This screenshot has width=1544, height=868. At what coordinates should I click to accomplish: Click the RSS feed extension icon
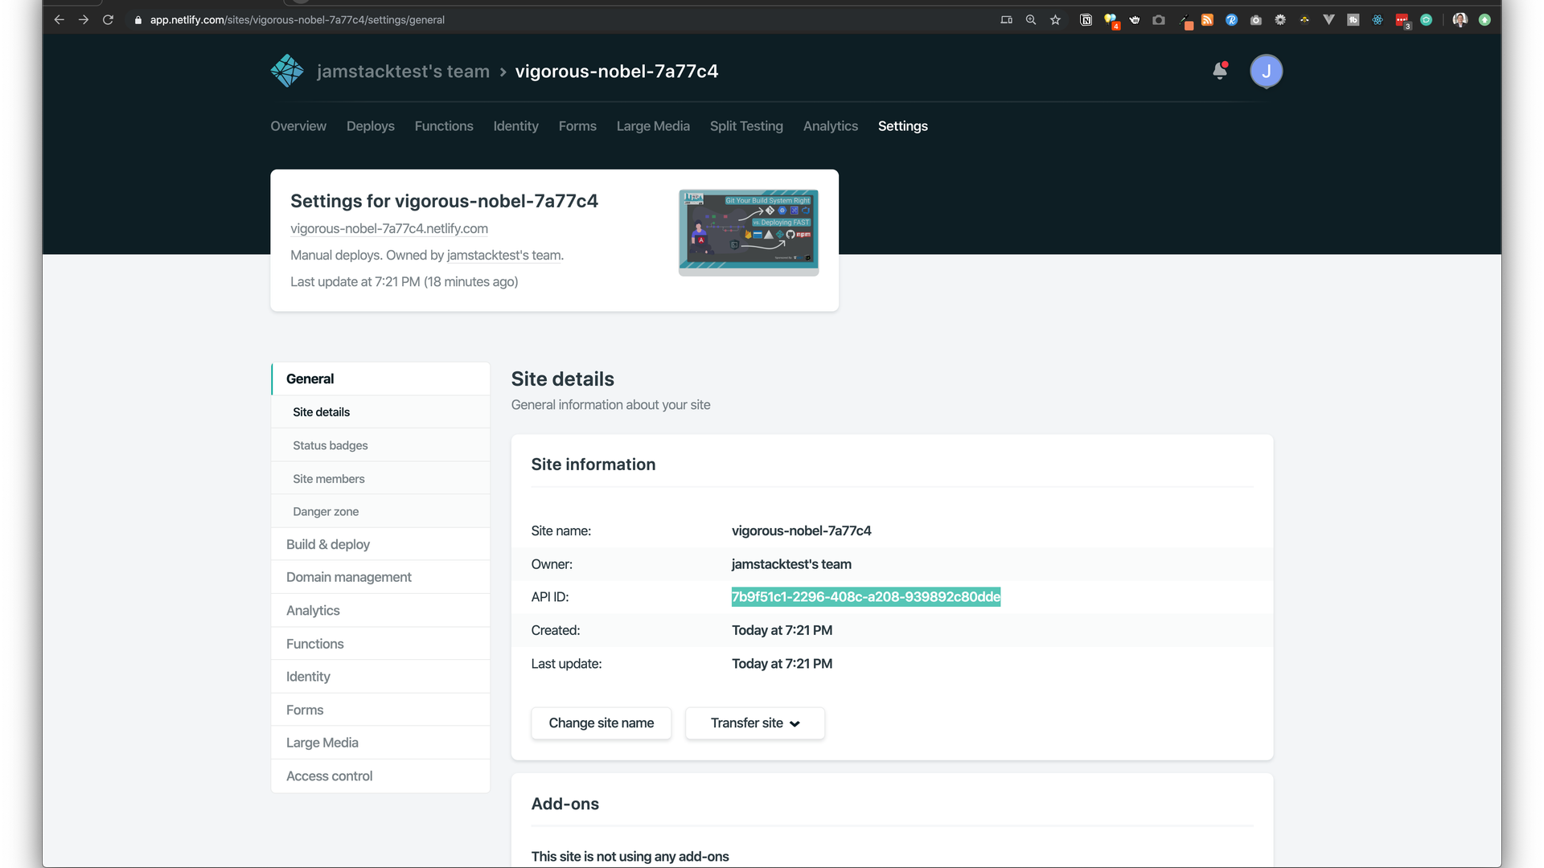point(1207,20)
